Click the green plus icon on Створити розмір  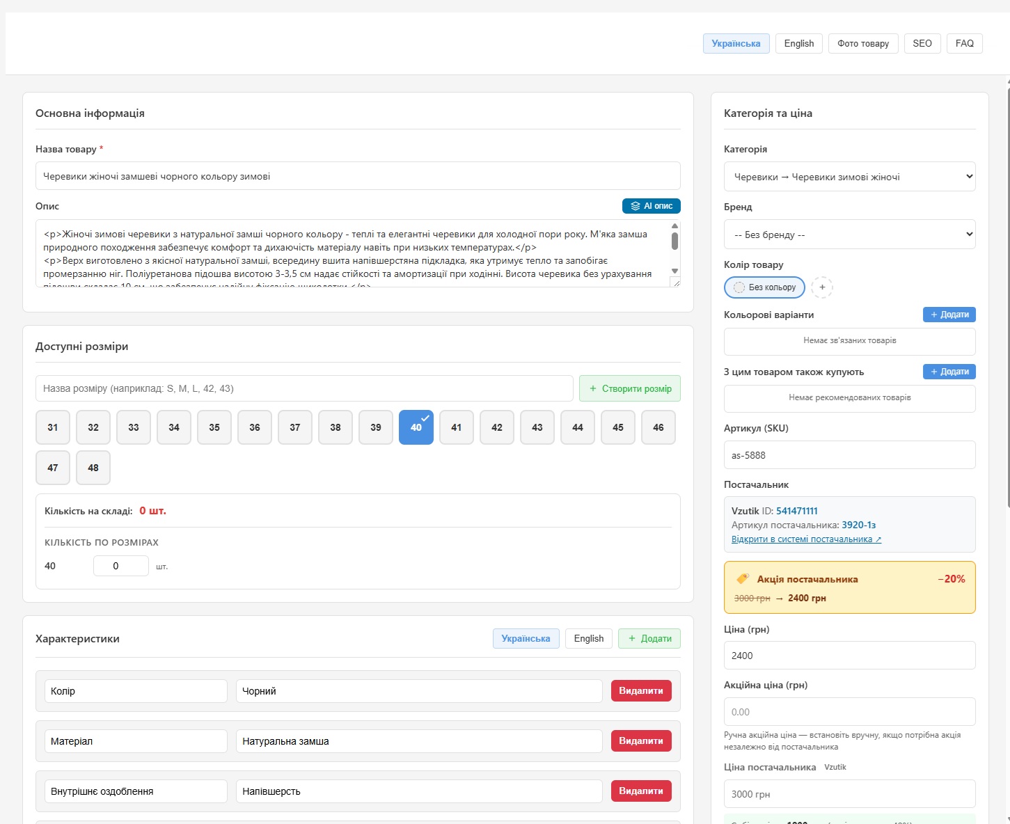592,388
